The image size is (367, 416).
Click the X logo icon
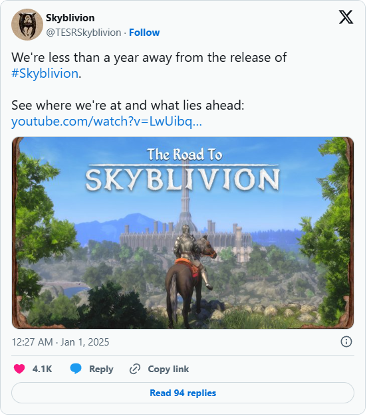[346, 17]
